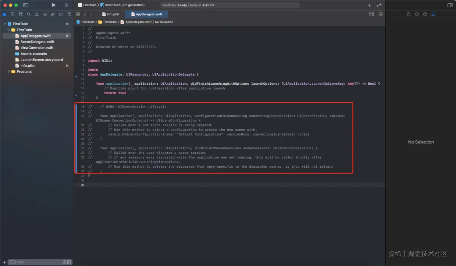The image size is (456, 266).
Task: Select the Products folder row
Action: tap(37, 72)
